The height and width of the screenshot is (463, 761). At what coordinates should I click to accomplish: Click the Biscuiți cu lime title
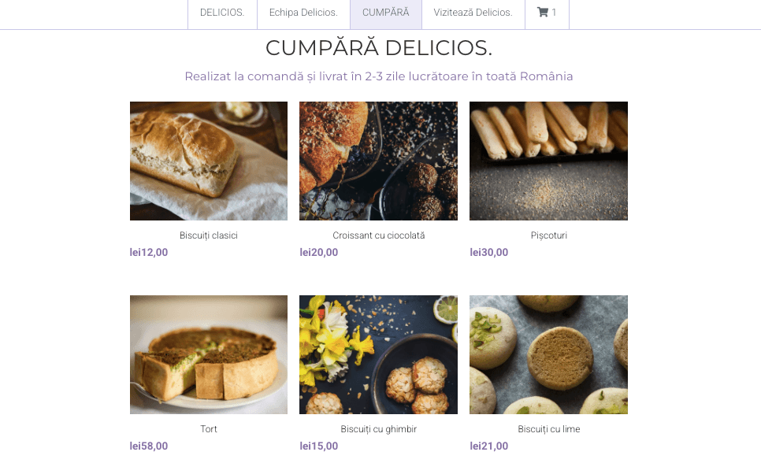tap(549, 429)
